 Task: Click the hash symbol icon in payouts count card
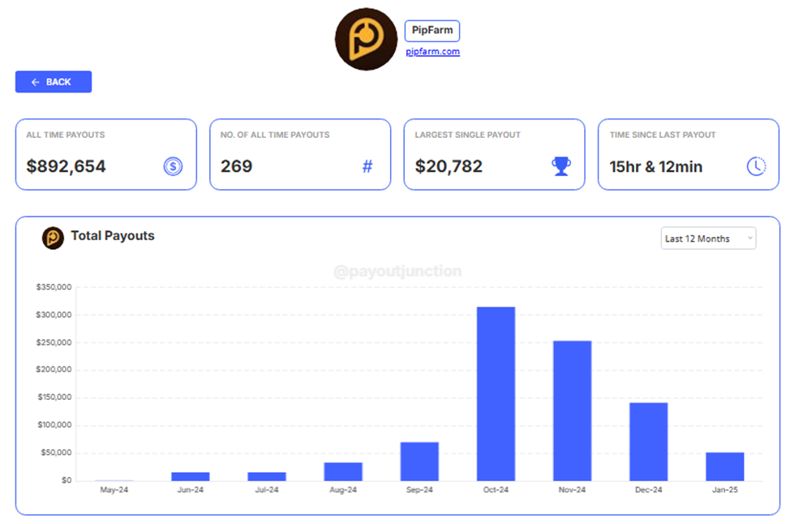pos(367,166)
